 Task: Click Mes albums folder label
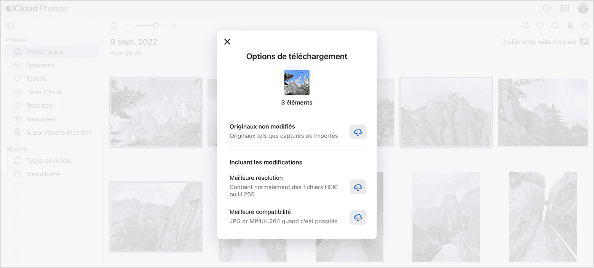click(43, 174)
